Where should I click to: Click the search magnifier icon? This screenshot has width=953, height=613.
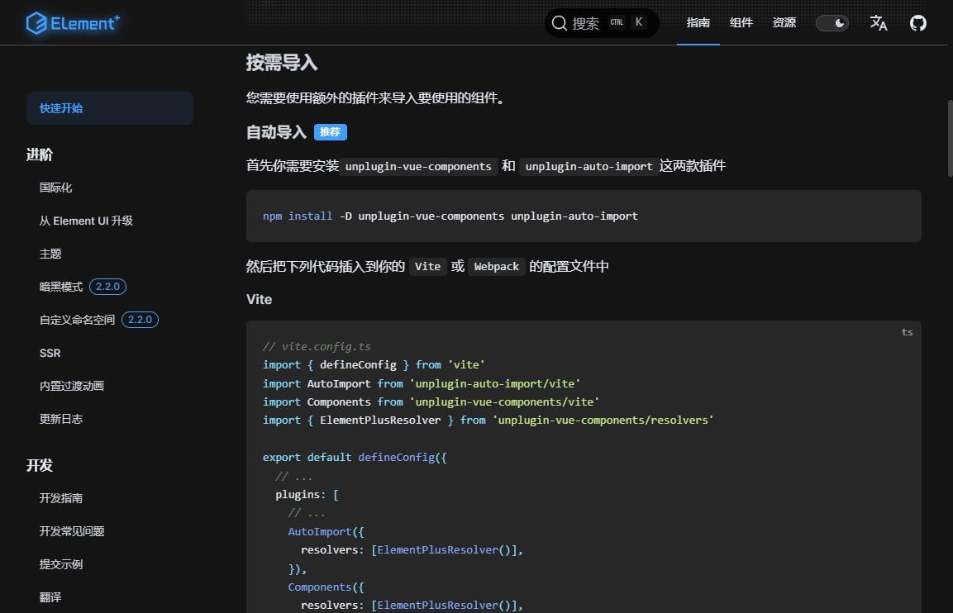tap(560, 23)
